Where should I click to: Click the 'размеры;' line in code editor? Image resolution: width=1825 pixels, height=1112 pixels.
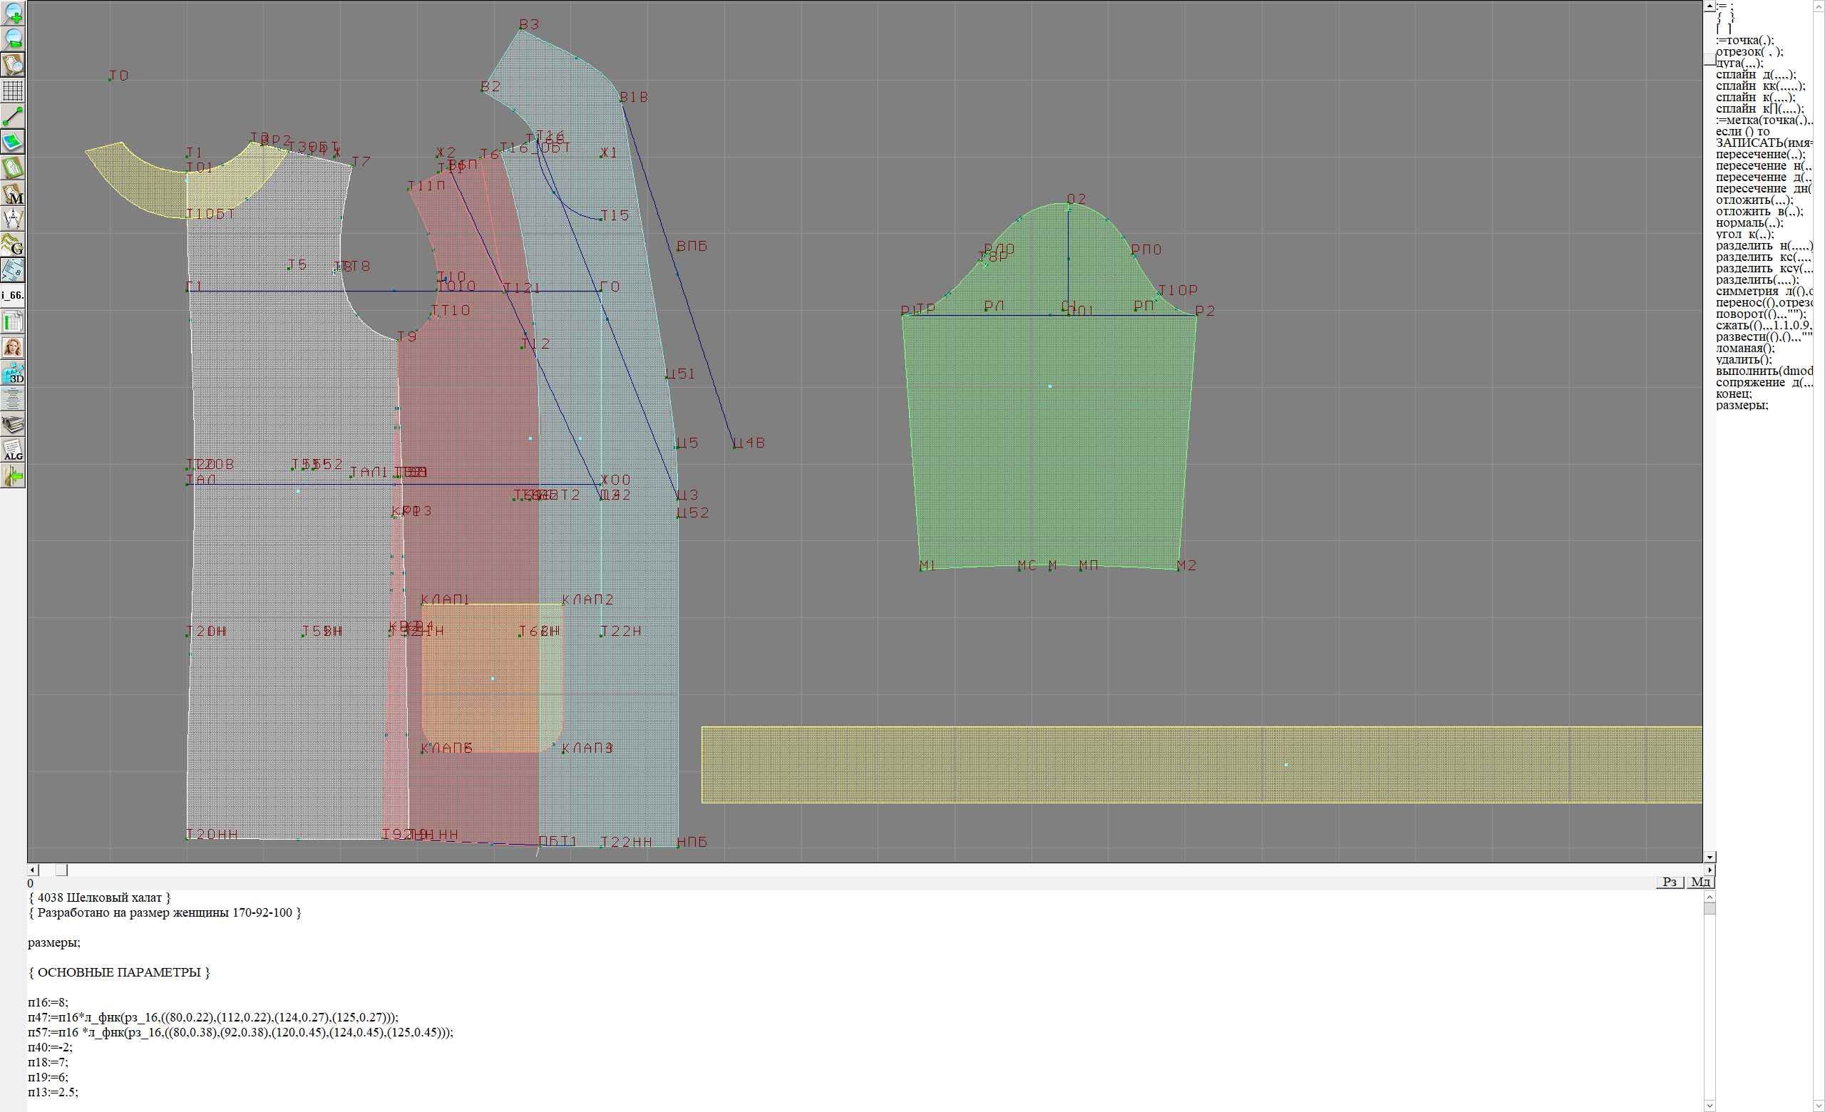(54, 942)
